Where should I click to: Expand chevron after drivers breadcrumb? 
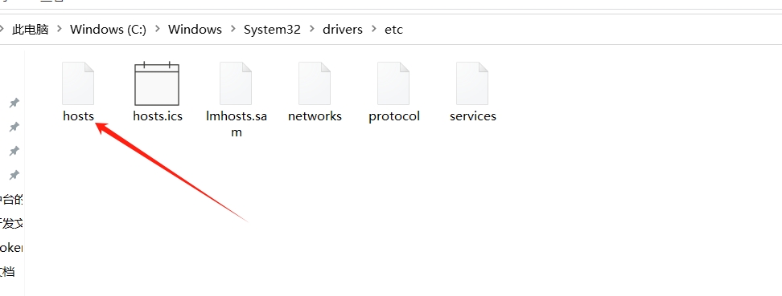pyautogui.click(x=374, y=30)
